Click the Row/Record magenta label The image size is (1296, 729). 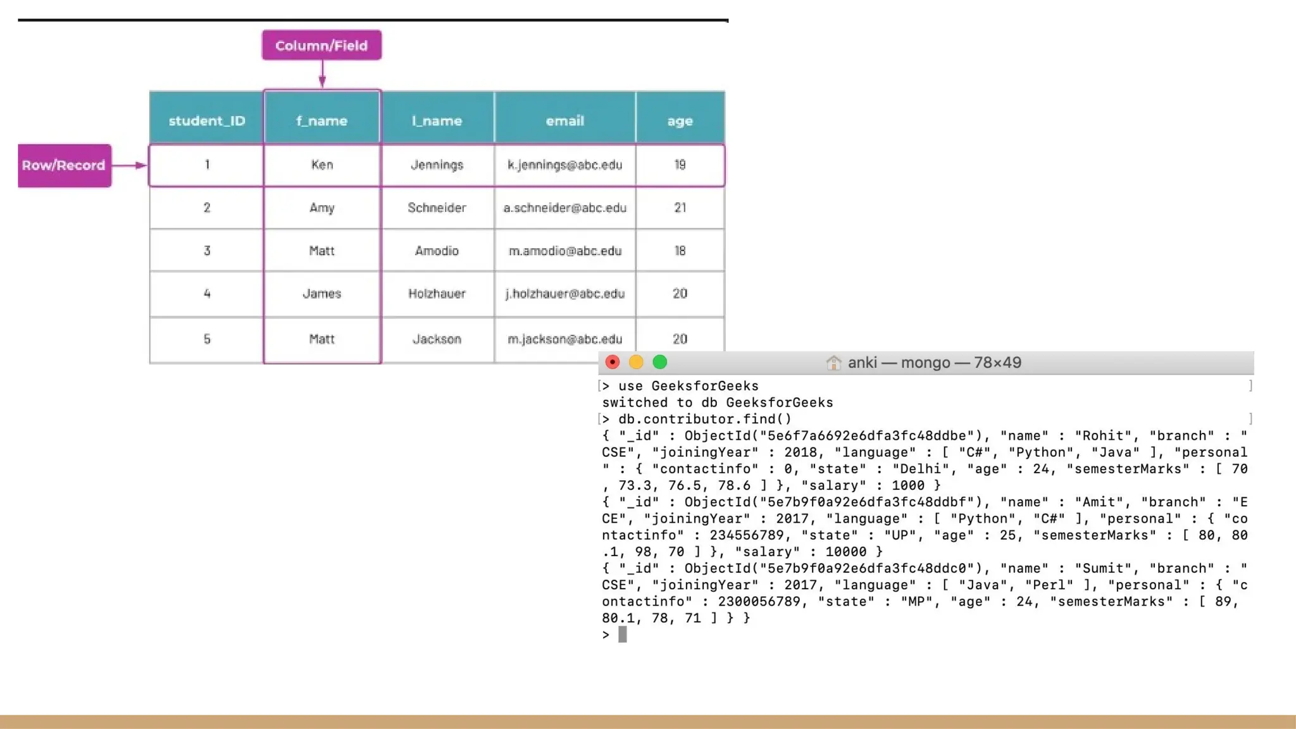click(x=64, y=165)
